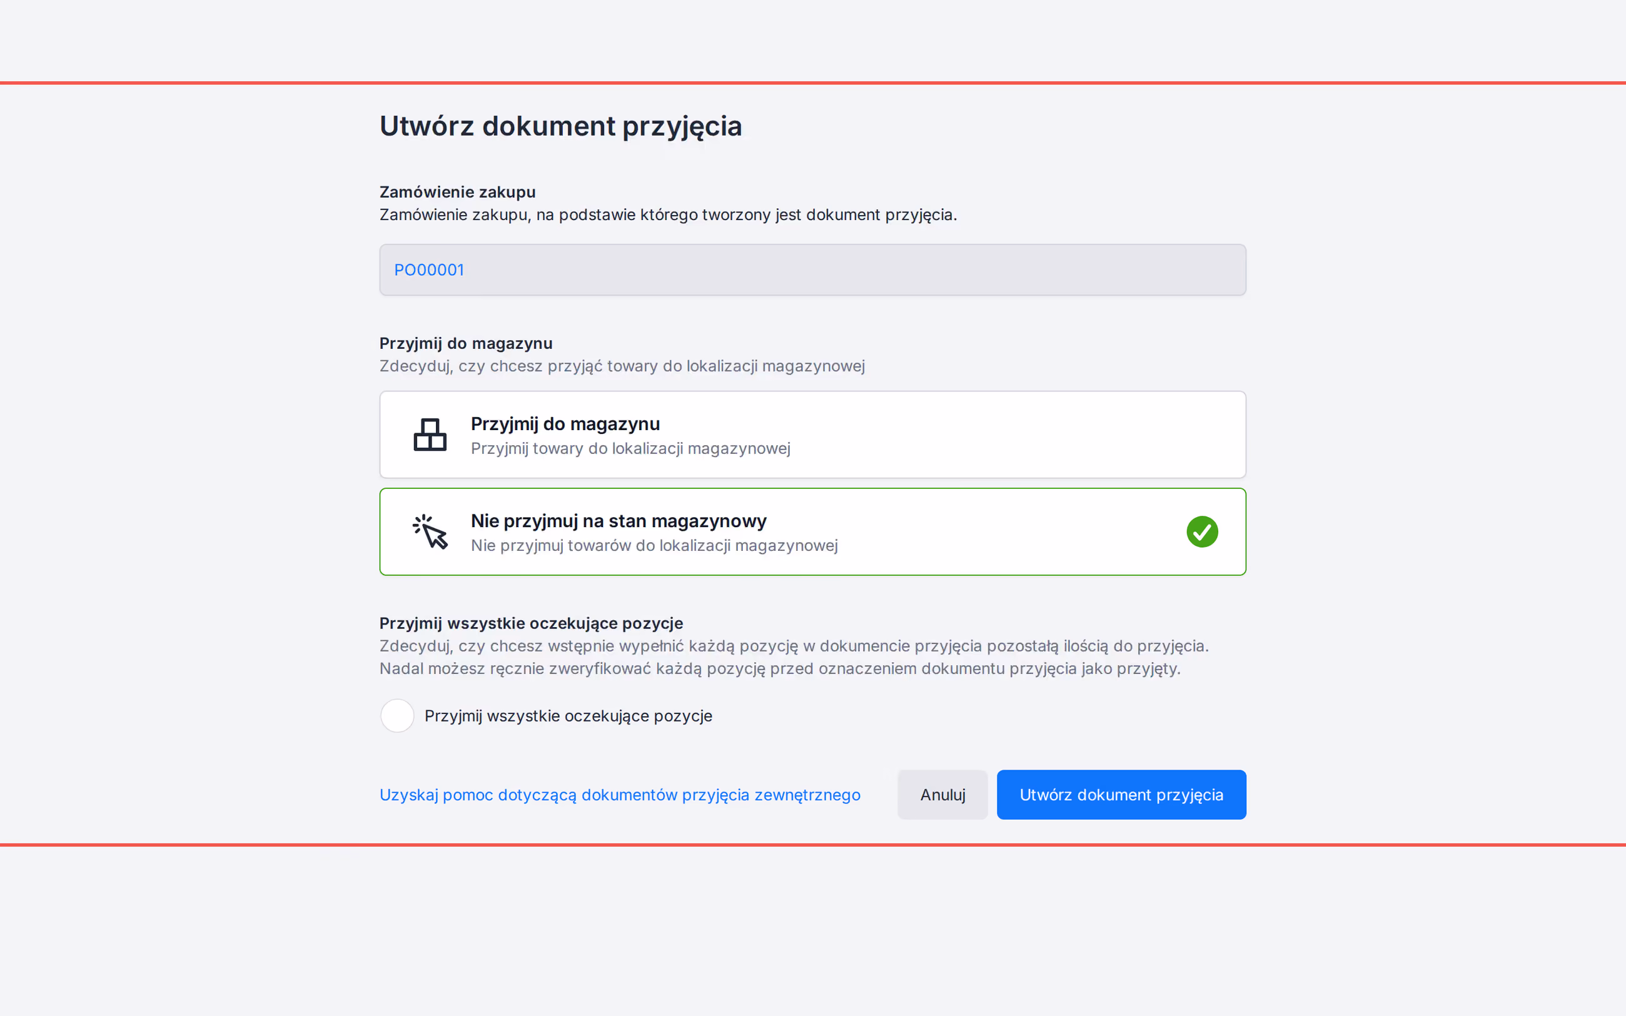Click the 'Anuluj' button

coord(942,795)
